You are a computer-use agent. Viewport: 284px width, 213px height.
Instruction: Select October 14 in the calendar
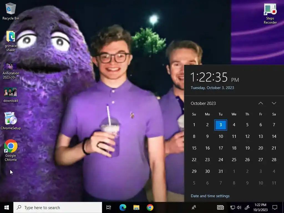coord(274,136)
